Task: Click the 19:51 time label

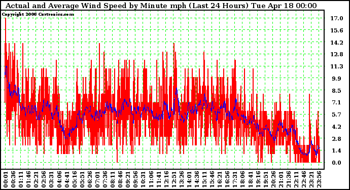Action: tap(266, 179)
